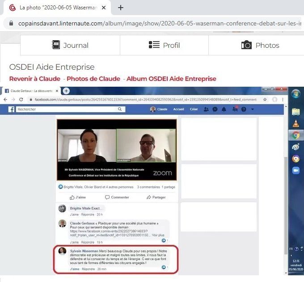
Task: Open the Facebook friend requests icon
Action: coord(206,109)
